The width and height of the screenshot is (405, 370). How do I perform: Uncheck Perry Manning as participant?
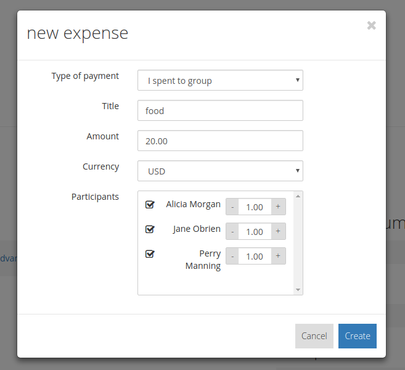coord(150,254)
